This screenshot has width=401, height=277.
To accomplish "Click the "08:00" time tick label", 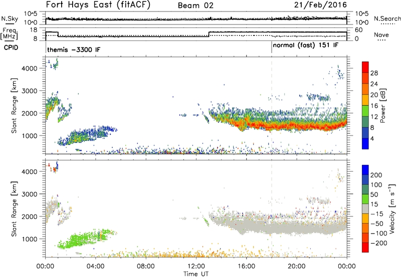I will [x=145, y=266].
